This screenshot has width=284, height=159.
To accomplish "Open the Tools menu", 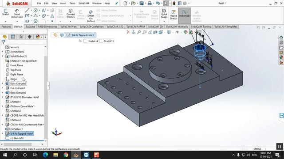I will tap(72, 3).
